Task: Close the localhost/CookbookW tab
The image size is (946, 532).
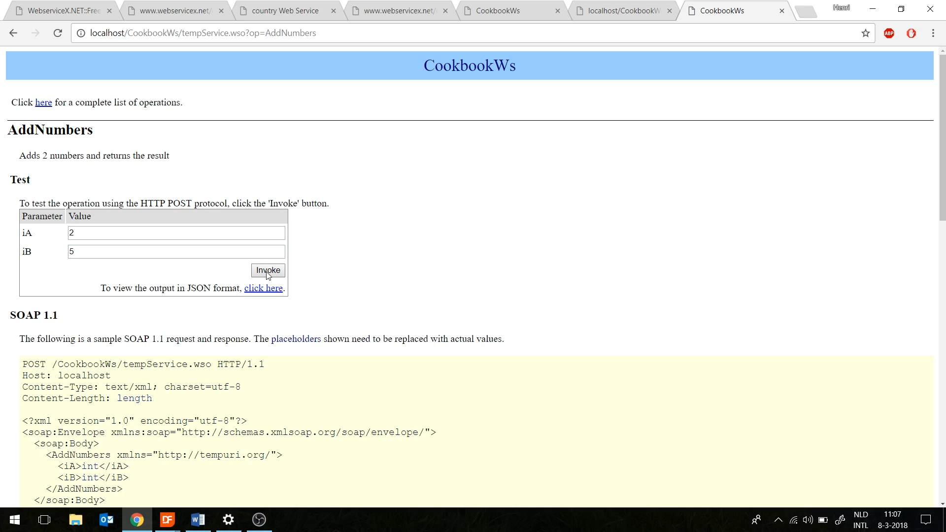Action: click(669, 11)
